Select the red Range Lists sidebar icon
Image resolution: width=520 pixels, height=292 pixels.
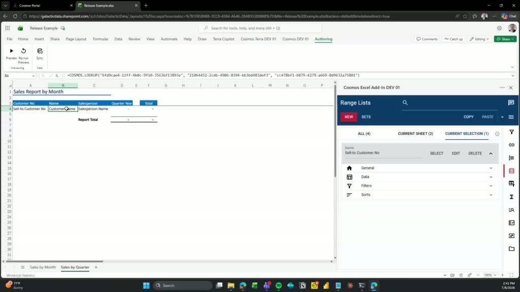[511, 171]
